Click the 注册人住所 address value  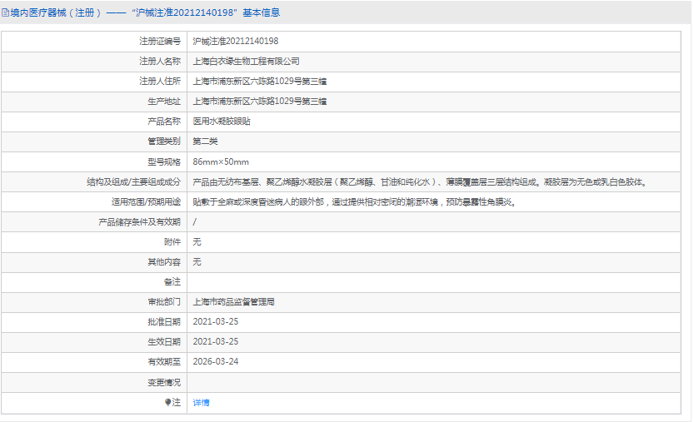tap(259, 81)
